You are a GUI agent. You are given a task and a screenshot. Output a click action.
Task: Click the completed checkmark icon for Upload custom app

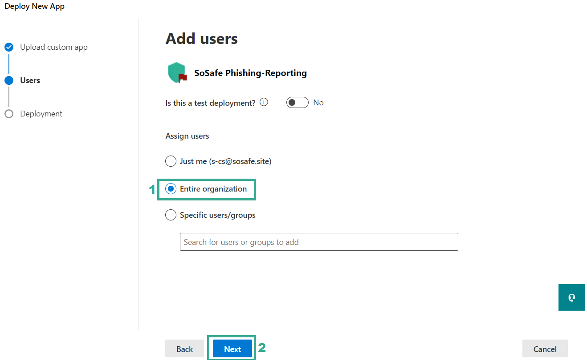[x=9, y=47]
